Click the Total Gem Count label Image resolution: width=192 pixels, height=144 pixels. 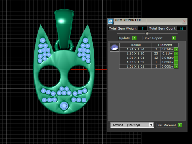pyautogui.click(x=162, y=28)
